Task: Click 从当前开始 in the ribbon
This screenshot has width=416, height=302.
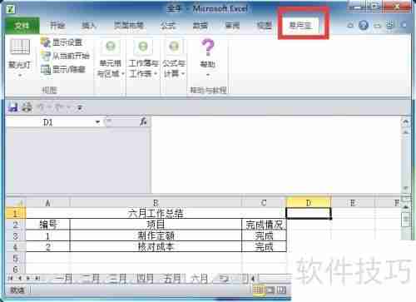Action: 65,56
